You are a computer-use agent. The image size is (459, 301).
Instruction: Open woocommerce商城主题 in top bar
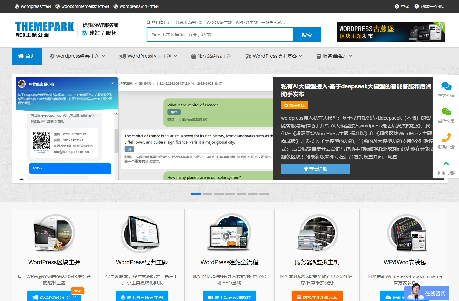click(82, 6)
